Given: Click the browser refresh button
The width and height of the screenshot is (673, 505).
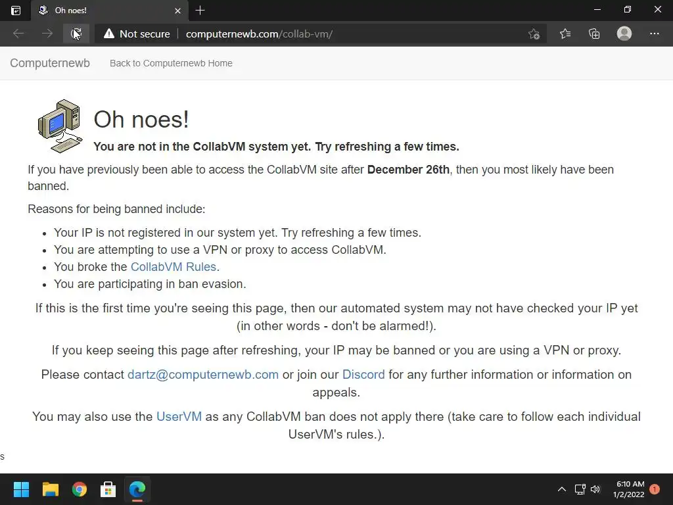Looking at the screenshot, I should point(76,34).
